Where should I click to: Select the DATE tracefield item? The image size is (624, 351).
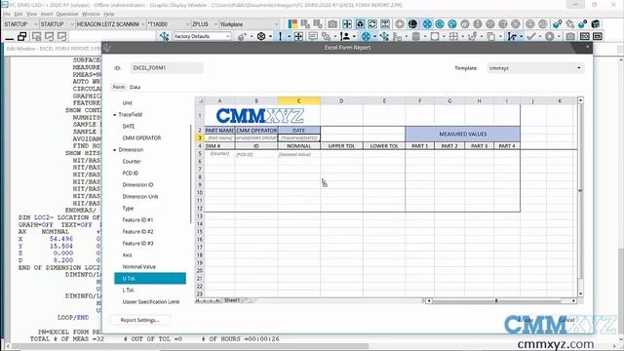(x=129, y=126)
